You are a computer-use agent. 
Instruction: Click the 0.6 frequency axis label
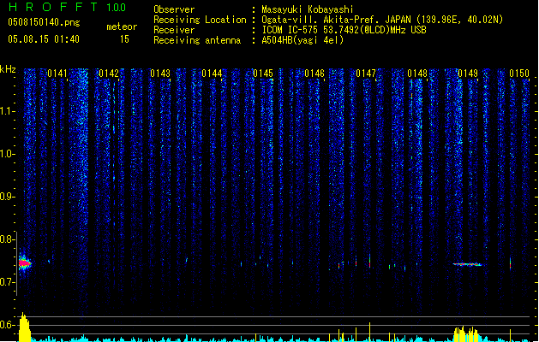(x=7, y=325)
